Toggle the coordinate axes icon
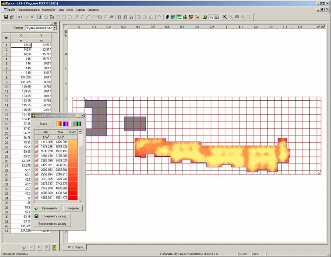The height and width of the screenshot is (257, 331). click(x=211, y=17)
